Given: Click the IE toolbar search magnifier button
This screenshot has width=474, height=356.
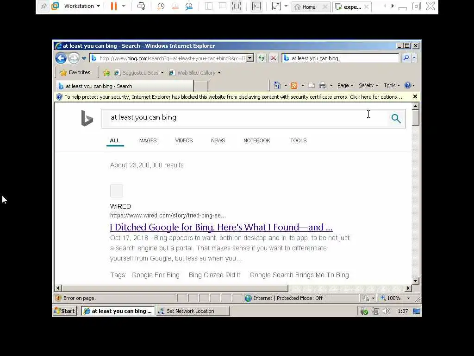Looking at the screenshot, I should [x=406, y=58].
